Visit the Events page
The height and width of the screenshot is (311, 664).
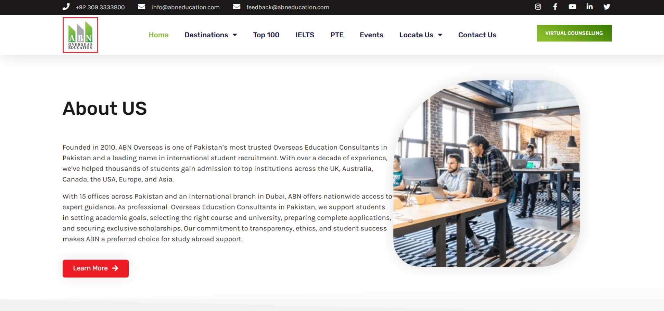click(371, 35)
